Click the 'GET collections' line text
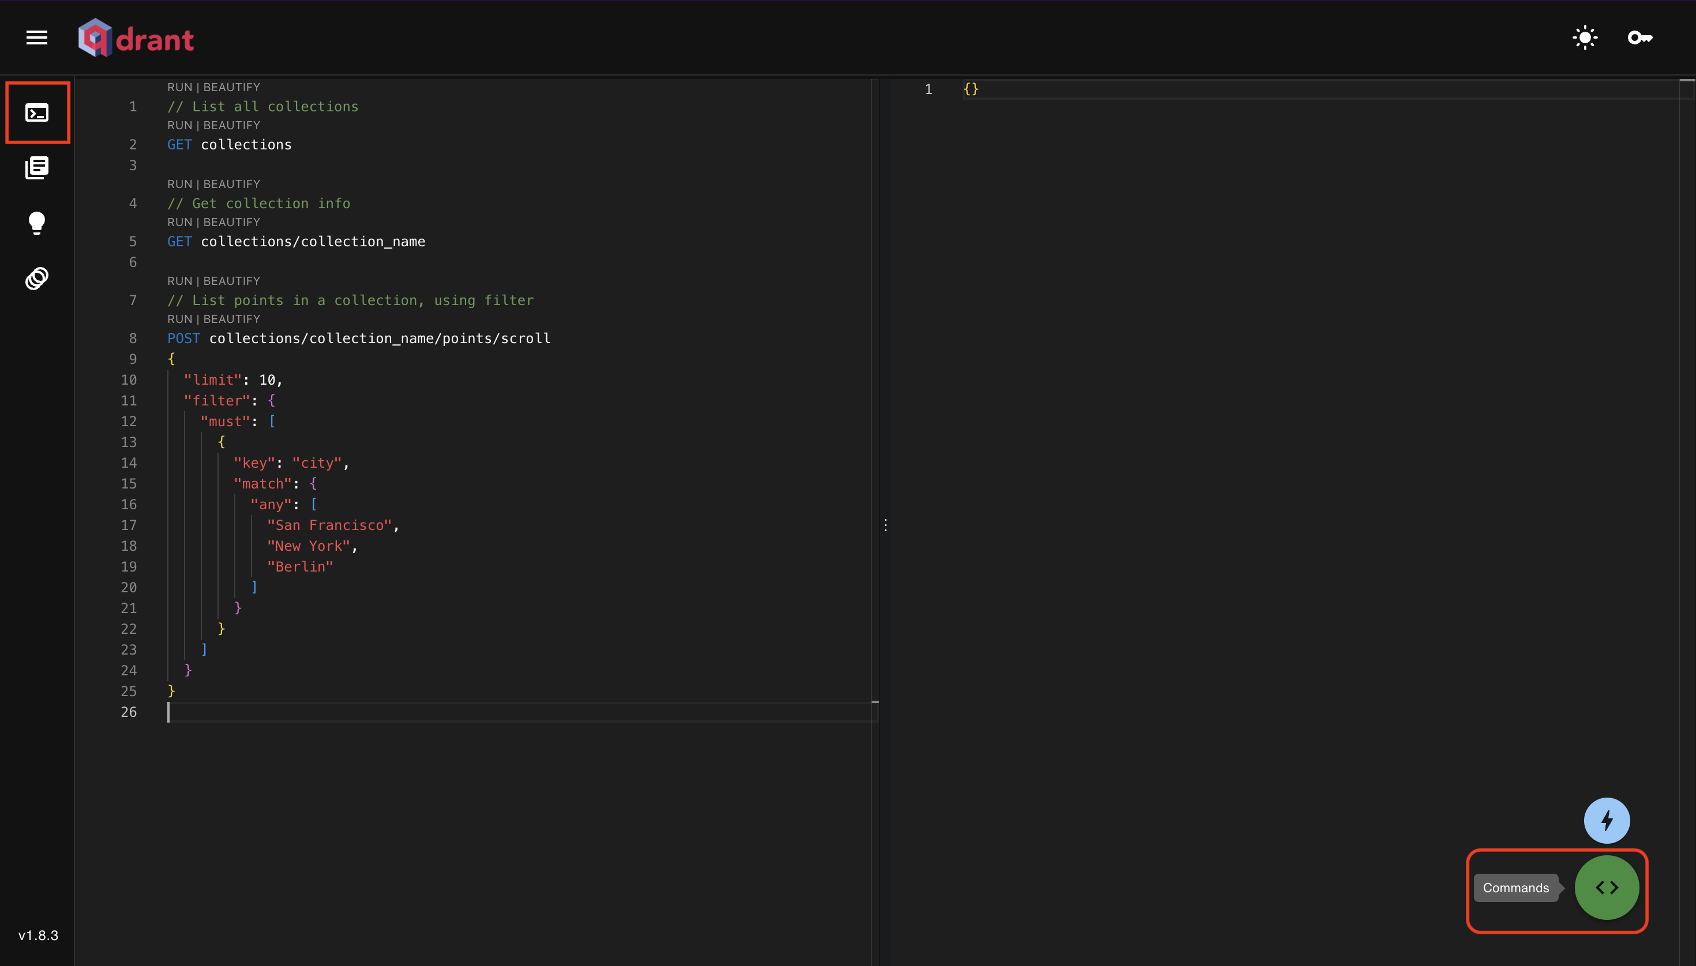 point(230,145)
